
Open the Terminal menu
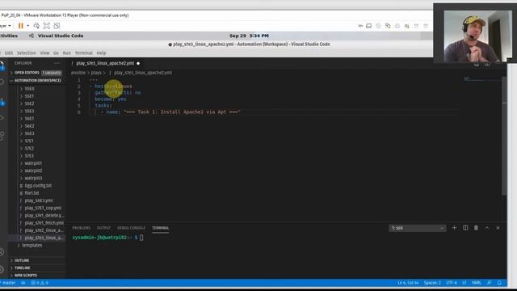84,53
